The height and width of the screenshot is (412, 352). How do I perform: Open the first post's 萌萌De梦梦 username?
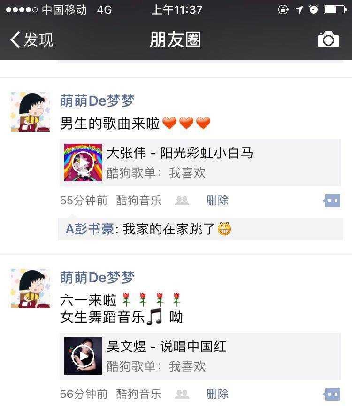coord(97,101)
